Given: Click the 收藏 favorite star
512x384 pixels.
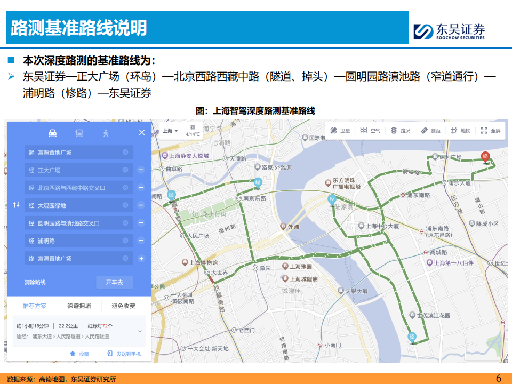Looking at the screenshot, I should (x=79, y=354).
